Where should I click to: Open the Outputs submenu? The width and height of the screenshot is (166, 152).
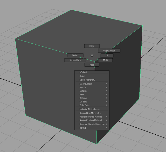tap(92, 91)
